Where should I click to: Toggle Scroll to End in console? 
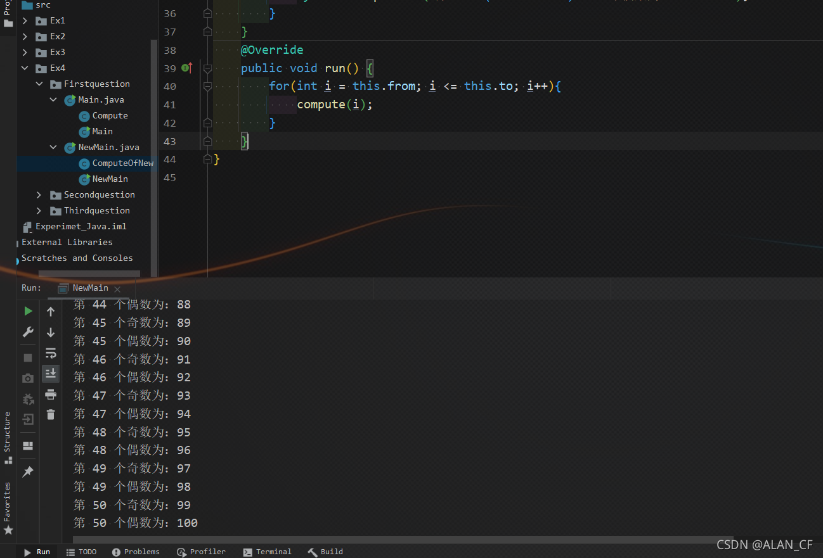[x=51, y=374]
